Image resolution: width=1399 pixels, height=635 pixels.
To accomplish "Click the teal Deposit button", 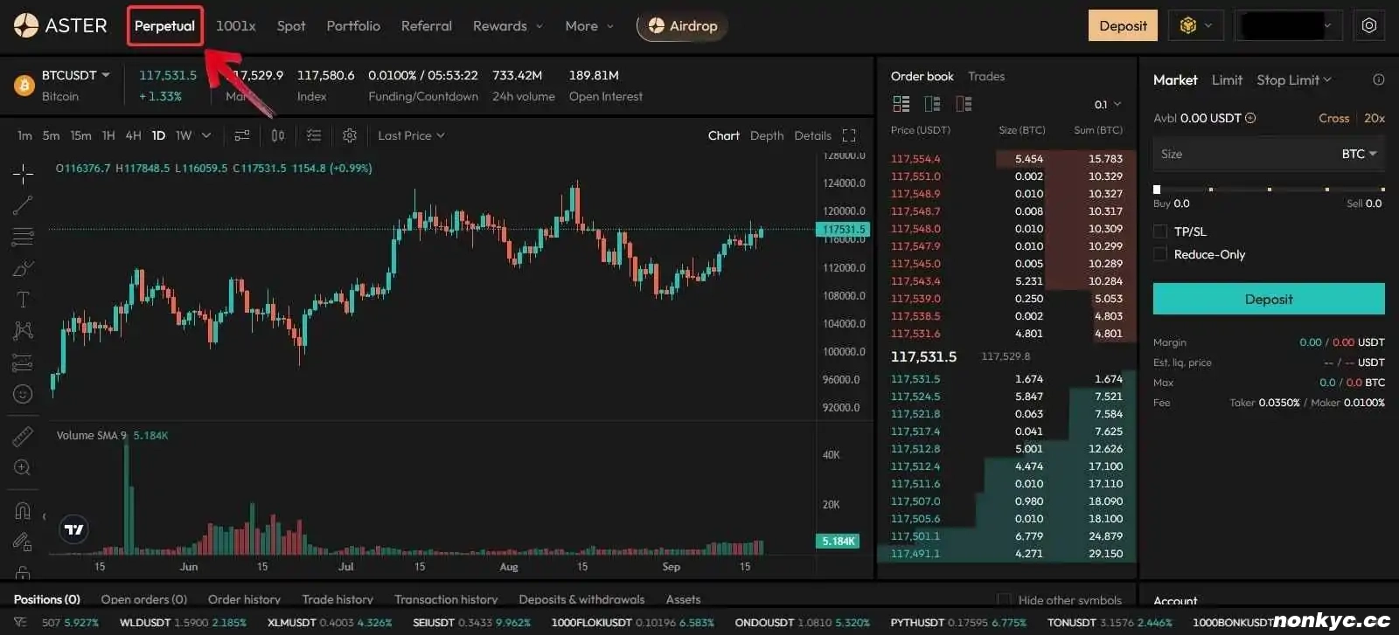I will pyautogui.click(x=1268, y=299).
